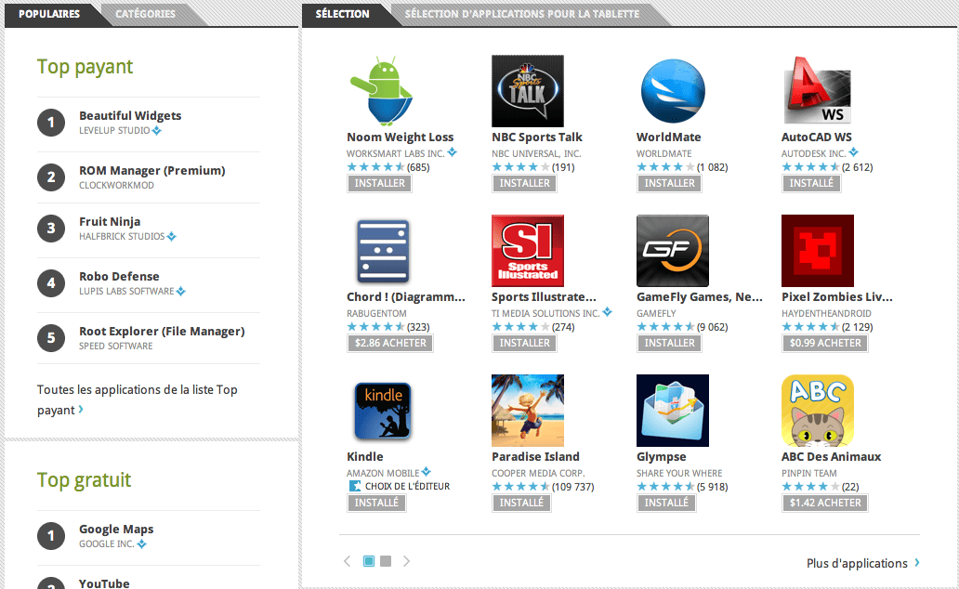This screenshot has height=589, width=959.
Task: Click the rank 5 badge for Root Explorer
Action: [x=51, y=337]
